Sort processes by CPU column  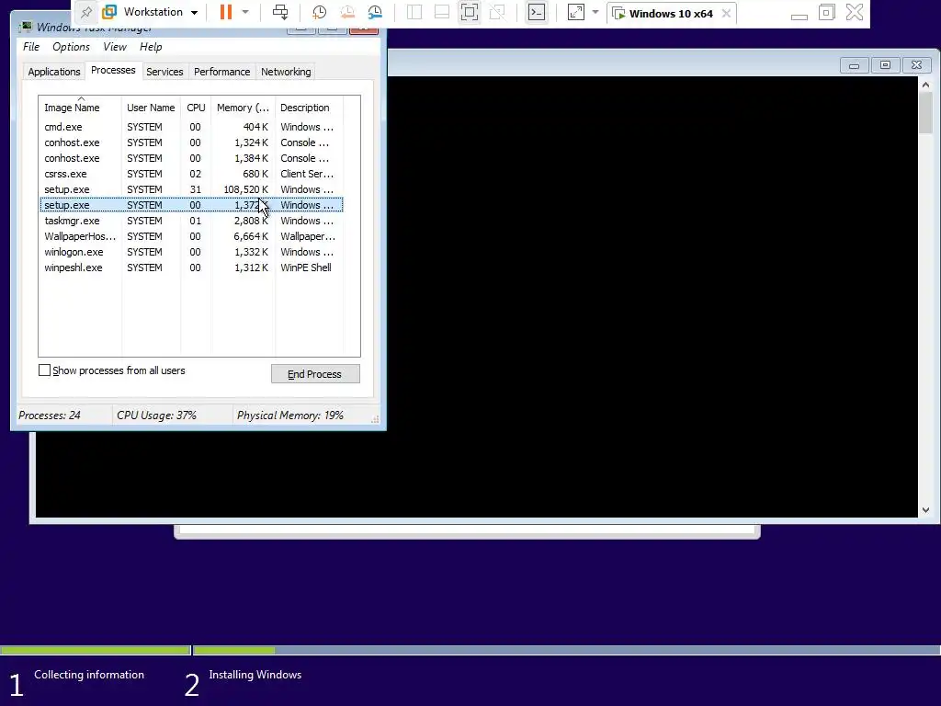point(196,108)
